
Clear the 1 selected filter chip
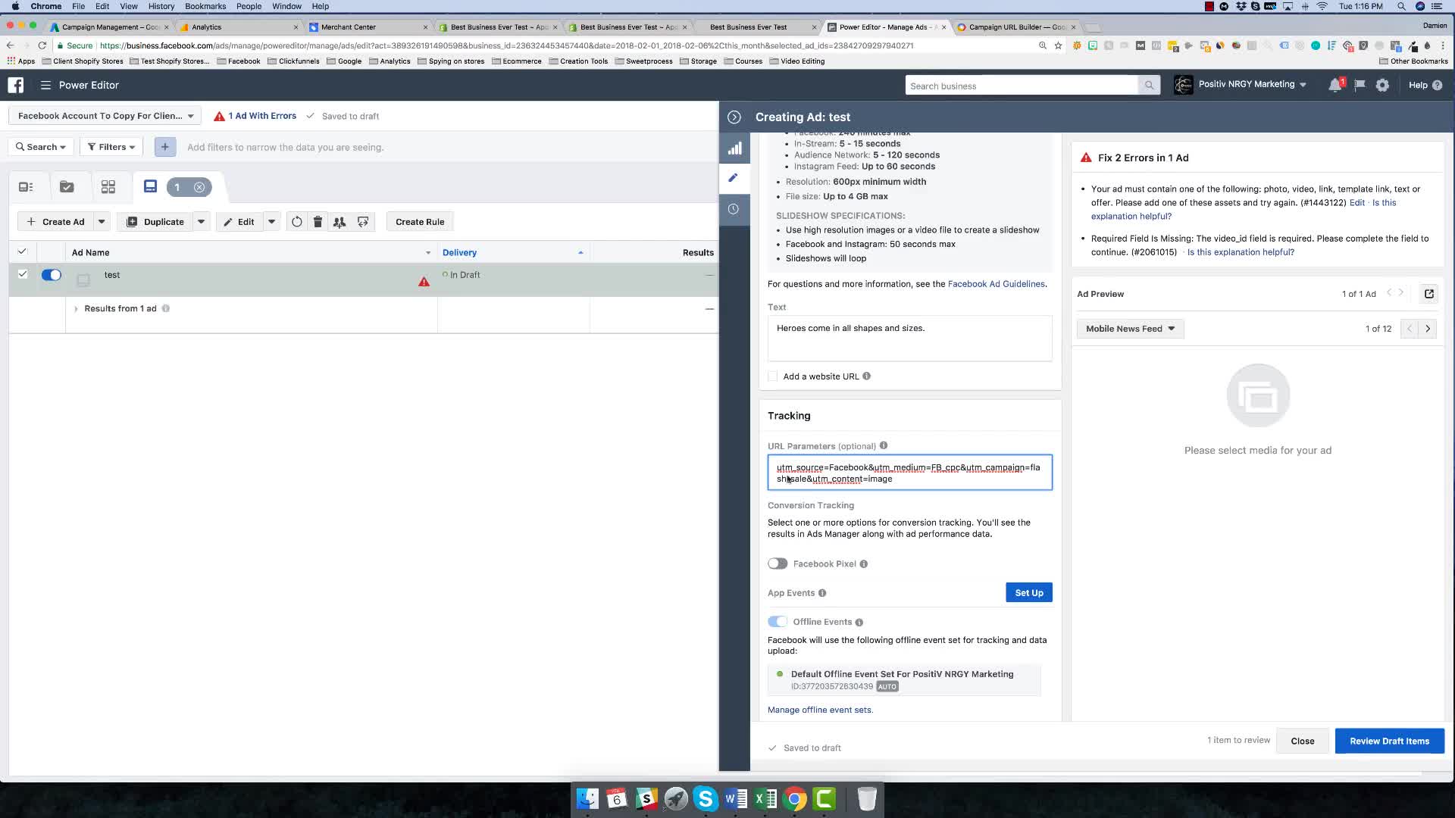pyautogui.click(x=199, y=187)
